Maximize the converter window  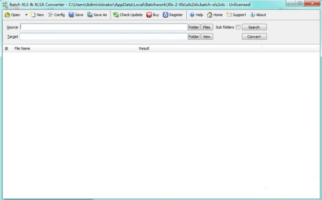click(300, 3)
